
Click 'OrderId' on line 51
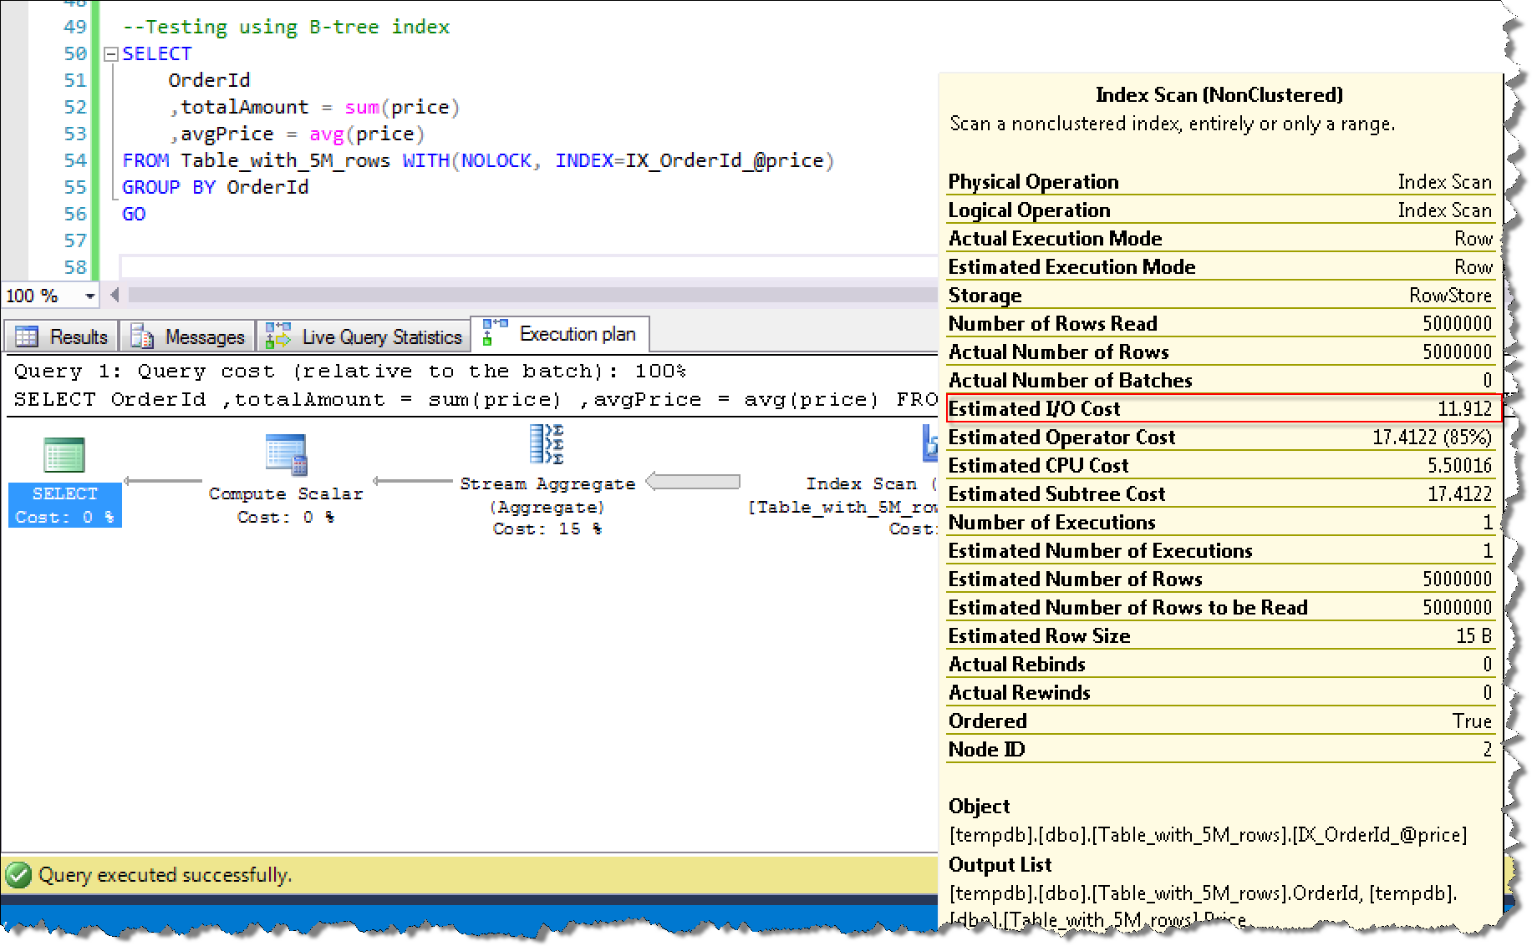coord(209,80)
